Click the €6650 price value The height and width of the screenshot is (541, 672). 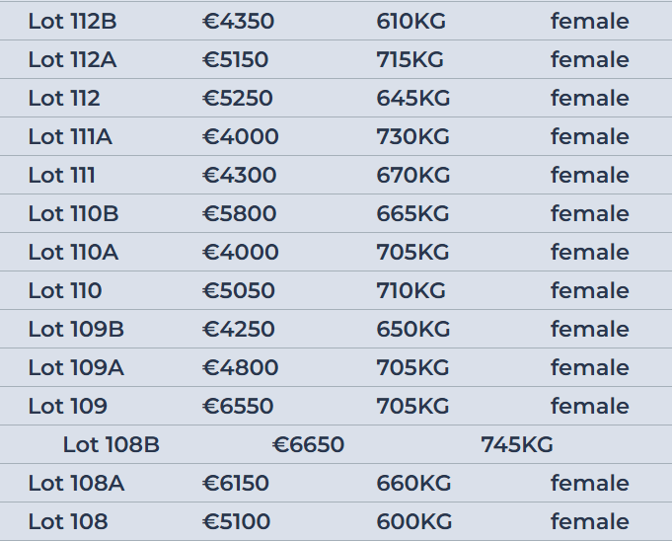[309, 444]
